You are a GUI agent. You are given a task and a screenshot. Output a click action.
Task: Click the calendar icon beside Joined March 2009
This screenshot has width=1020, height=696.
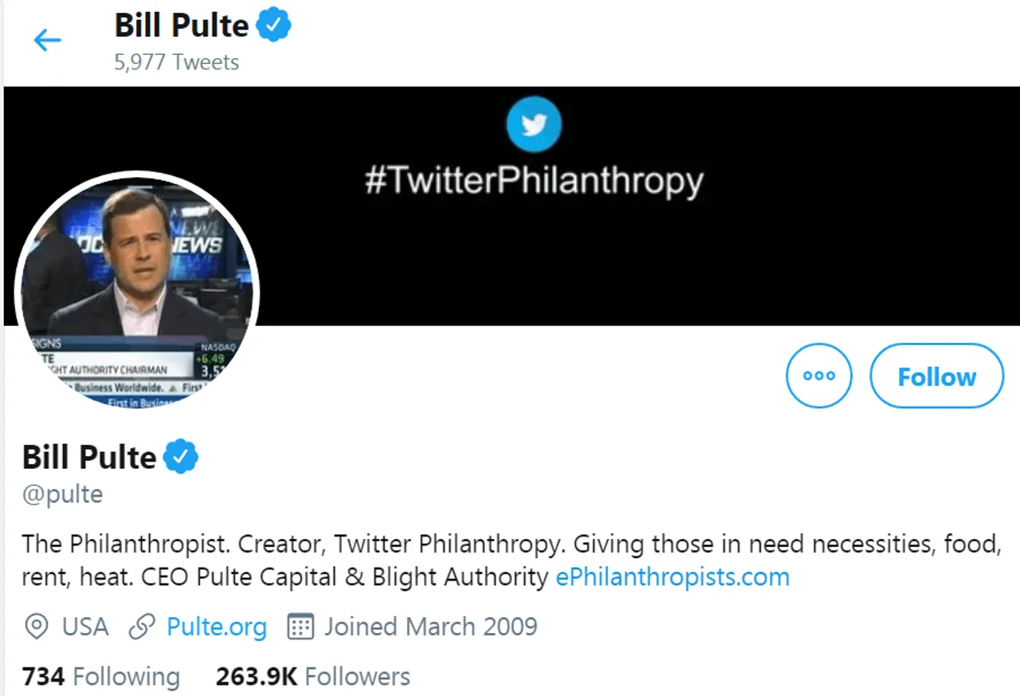[x=300, y=627]
